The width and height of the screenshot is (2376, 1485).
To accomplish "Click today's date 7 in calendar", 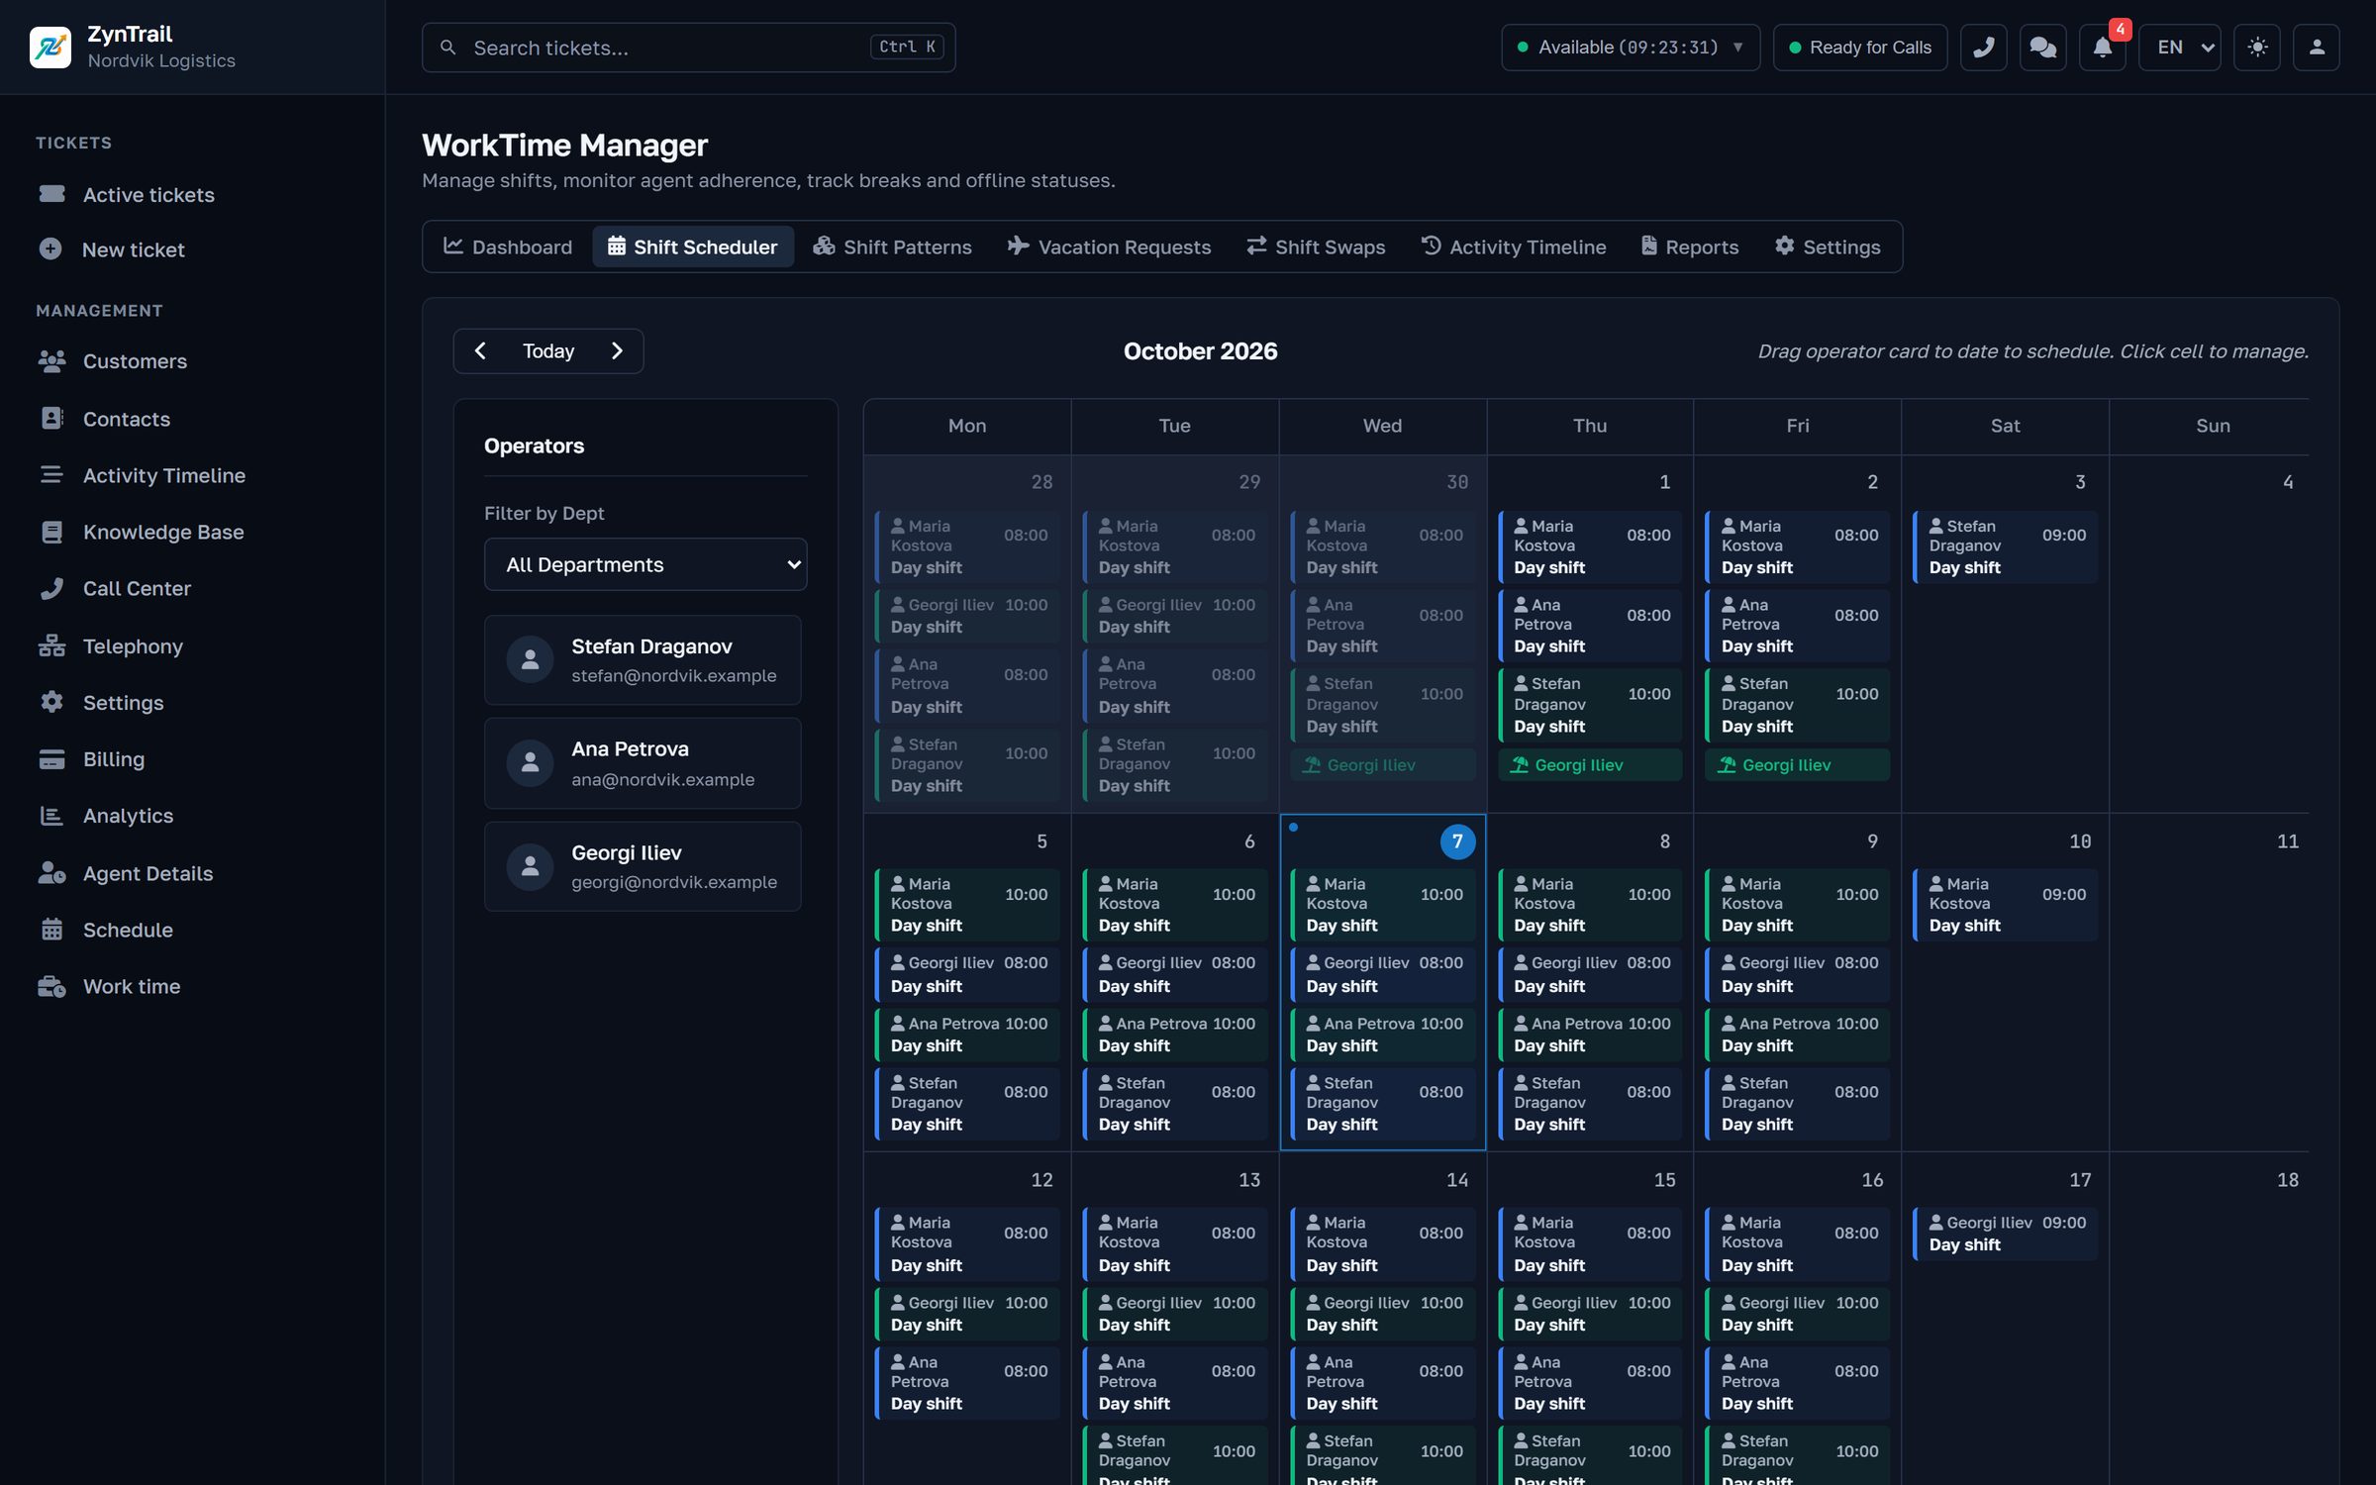I will [1457, 841].
